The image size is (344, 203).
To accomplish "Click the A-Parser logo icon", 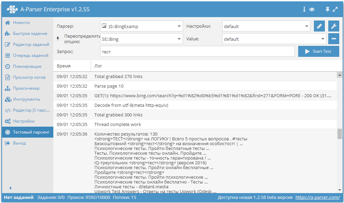I will (x=12, y=10).
